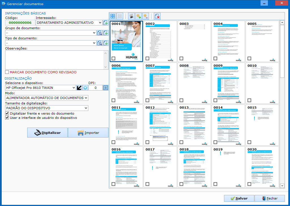This screenshot has width=290, height=206.
Task: Select page 0013 thumbnail
Action: pyautogui.click(x=194, y=125)
